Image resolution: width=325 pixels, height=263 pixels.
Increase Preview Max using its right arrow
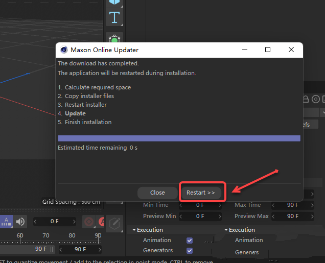click(312, 217)
